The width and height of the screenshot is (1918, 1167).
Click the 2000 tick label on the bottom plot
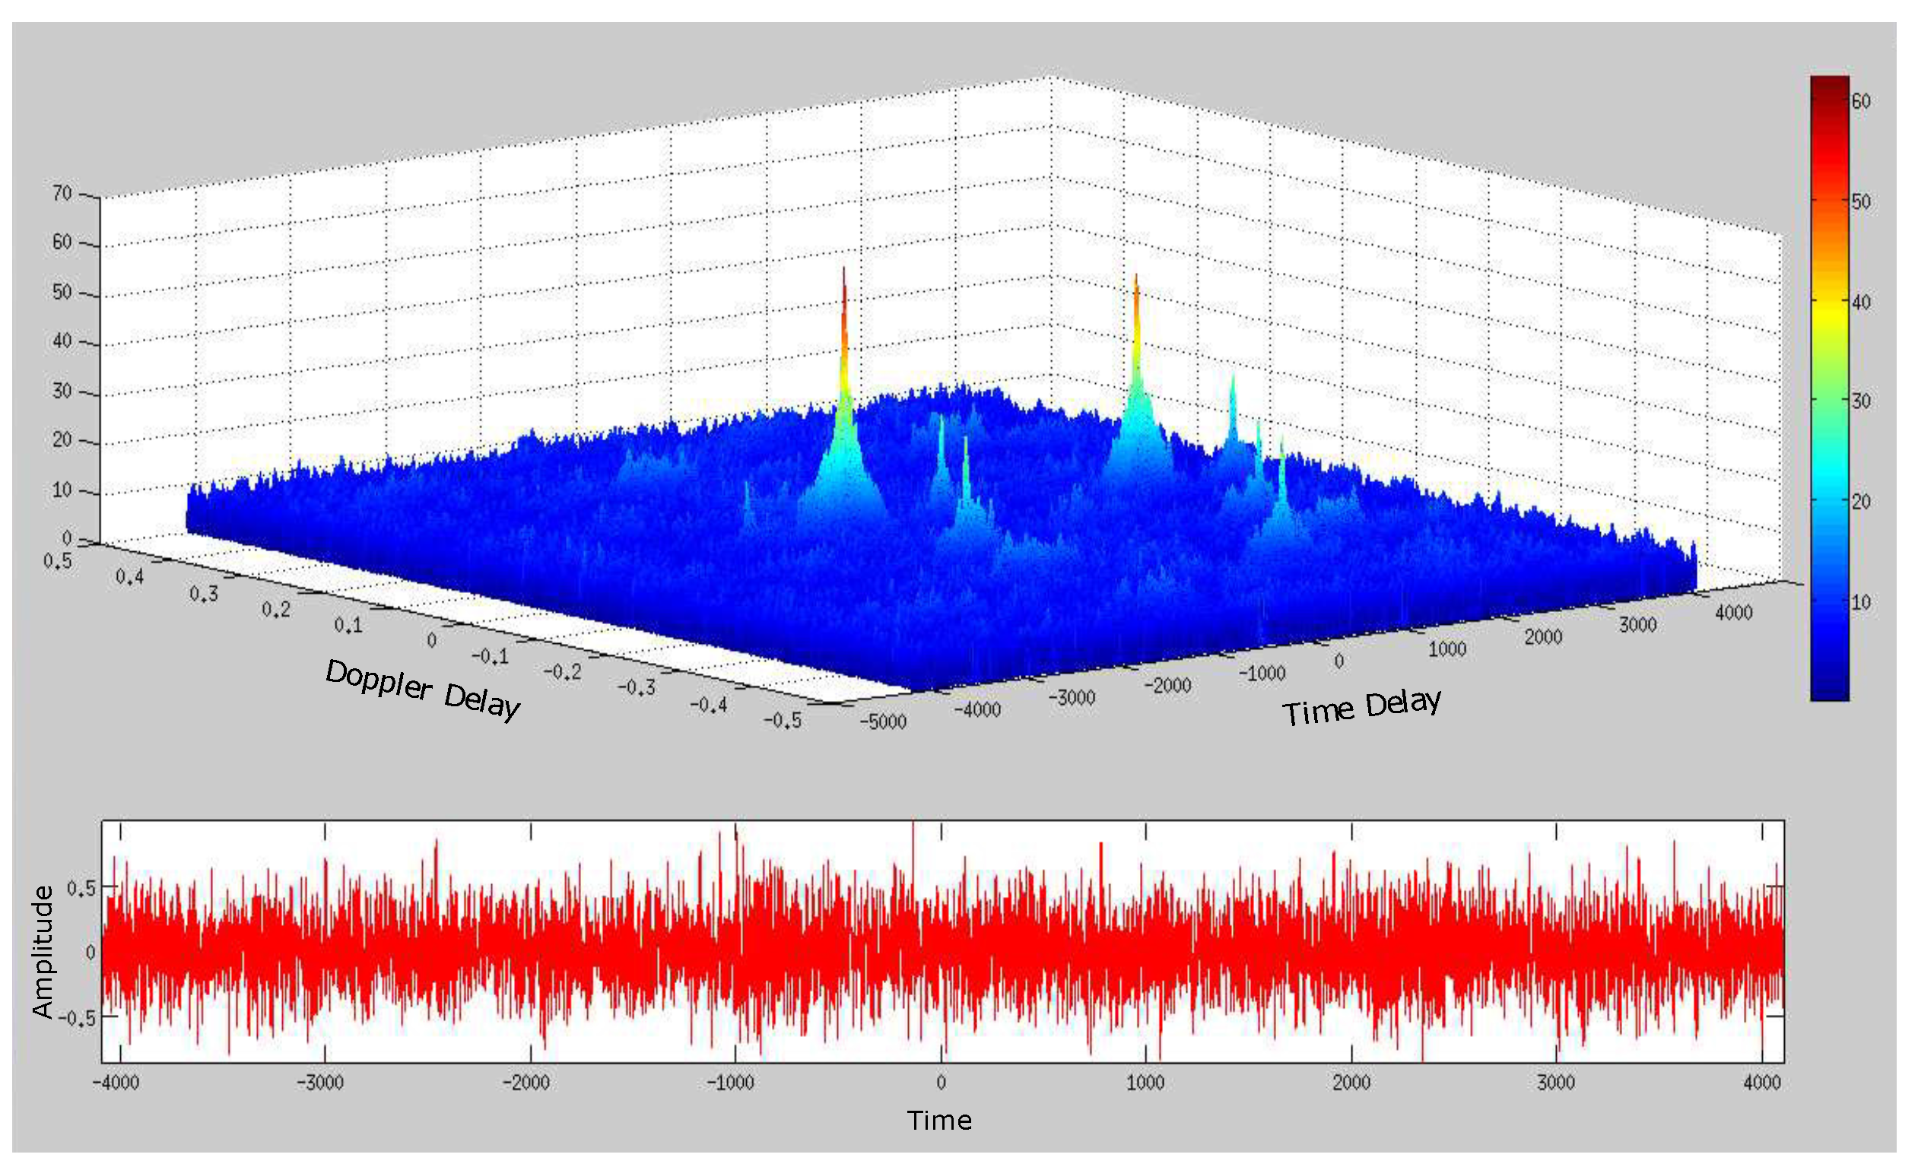click(x=1351, y=1082)
